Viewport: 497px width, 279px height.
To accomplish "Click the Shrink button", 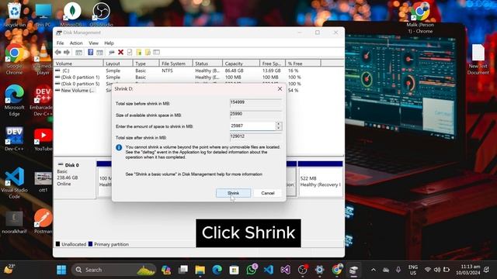I will (x=233, y=193).
